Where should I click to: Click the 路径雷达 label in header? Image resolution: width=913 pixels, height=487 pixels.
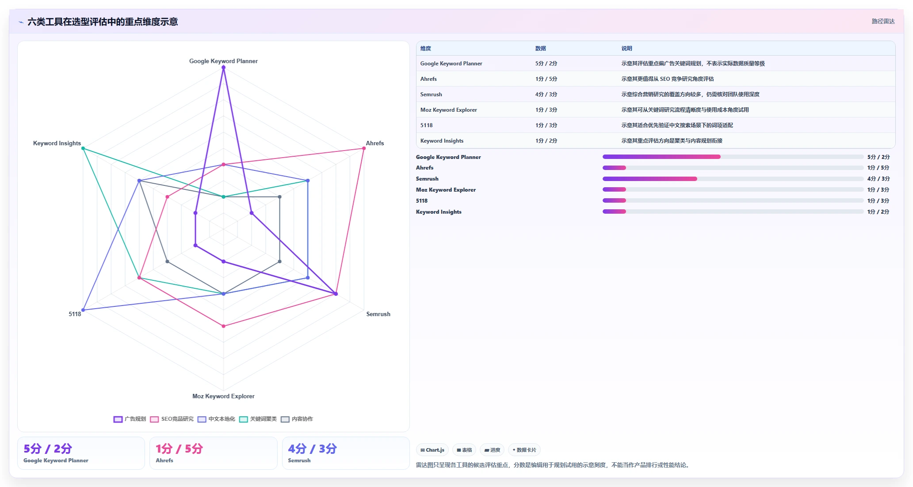[883, 21]
